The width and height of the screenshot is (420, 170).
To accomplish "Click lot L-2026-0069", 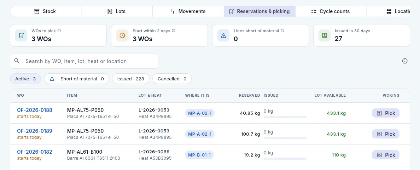I will click(x=154, y=152).
